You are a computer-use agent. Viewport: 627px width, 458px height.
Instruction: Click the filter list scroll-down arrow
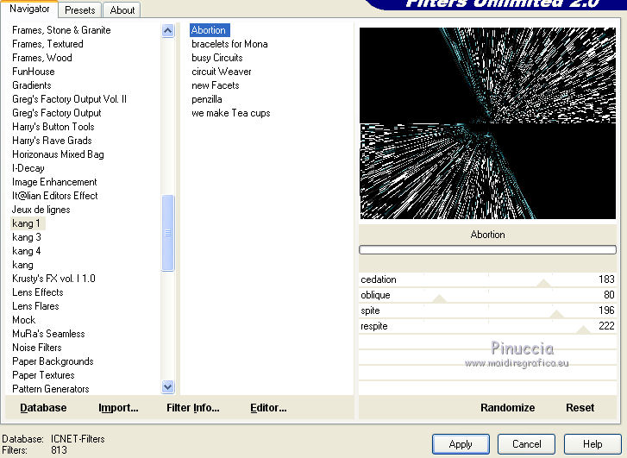tap(168, 386)
